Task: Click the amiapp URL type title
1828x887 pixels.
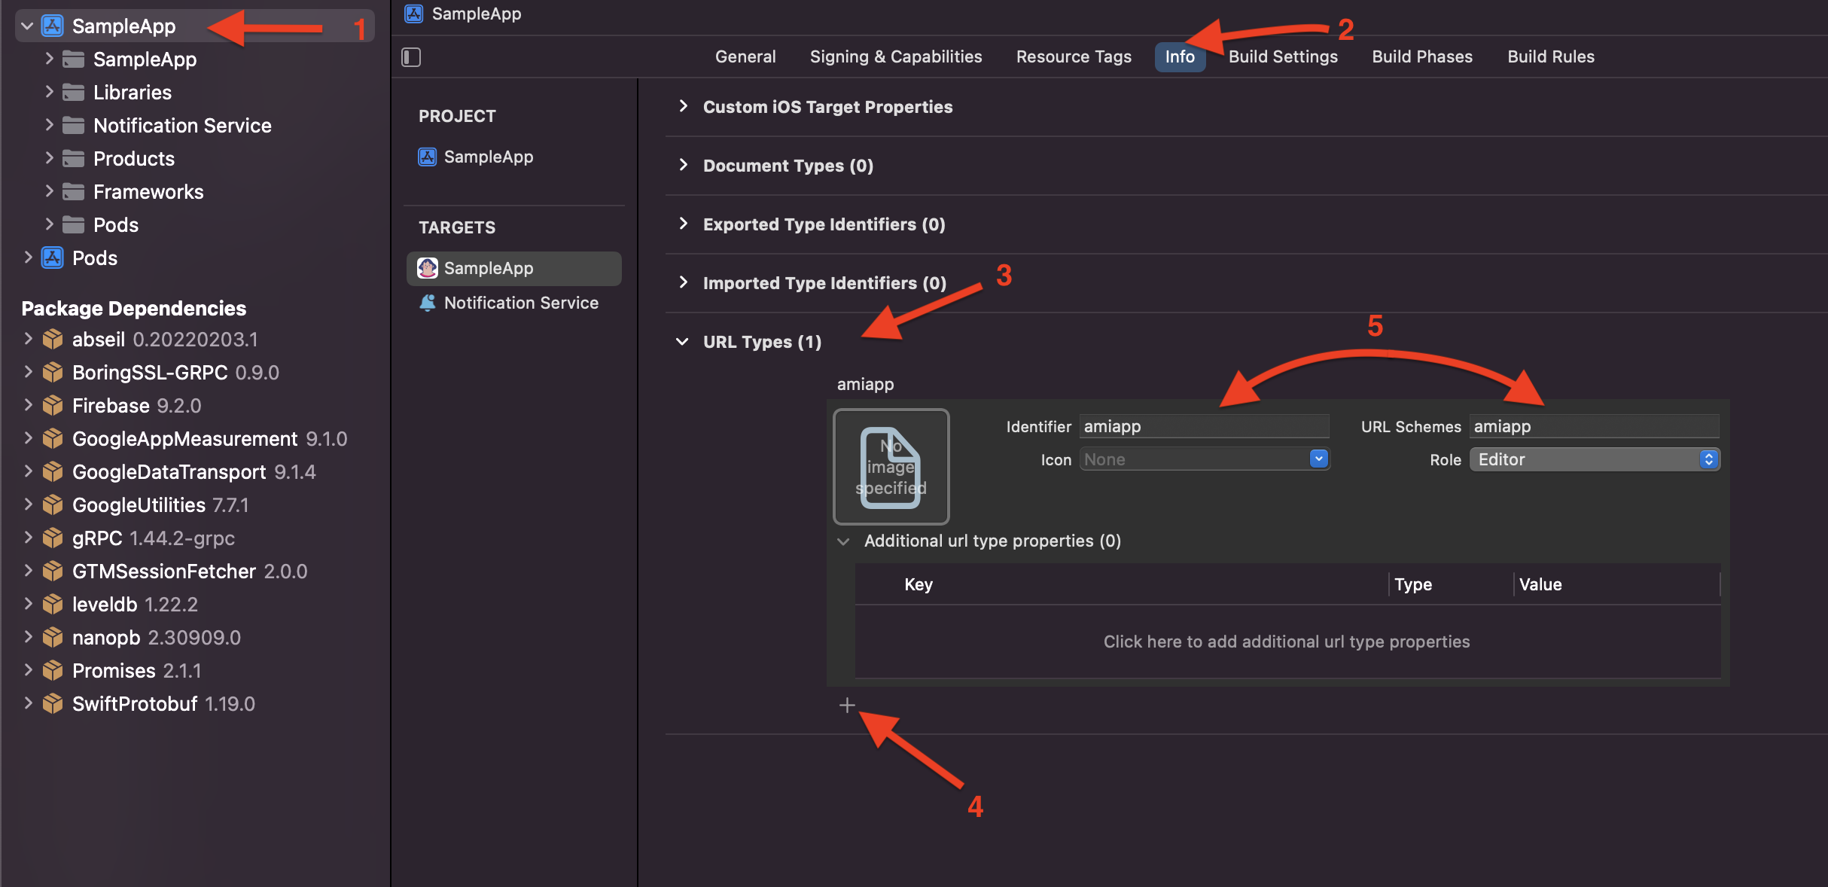Action: (x=866, y=384)
